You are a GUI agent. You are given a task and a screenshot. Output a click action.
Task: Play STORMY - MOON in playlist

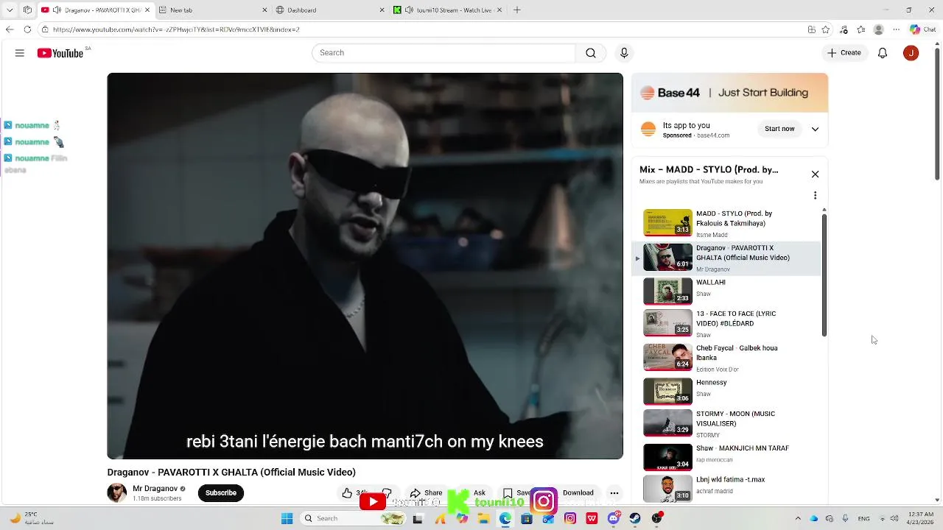click(x=726, y=423)
